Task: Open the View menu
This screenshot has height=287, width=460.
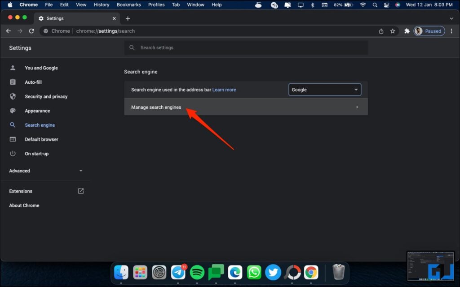Action: tap(81, 4)
